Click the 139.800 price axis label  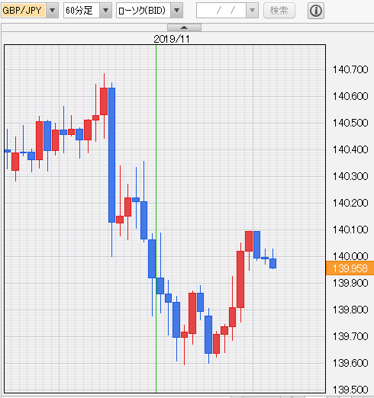350,310
